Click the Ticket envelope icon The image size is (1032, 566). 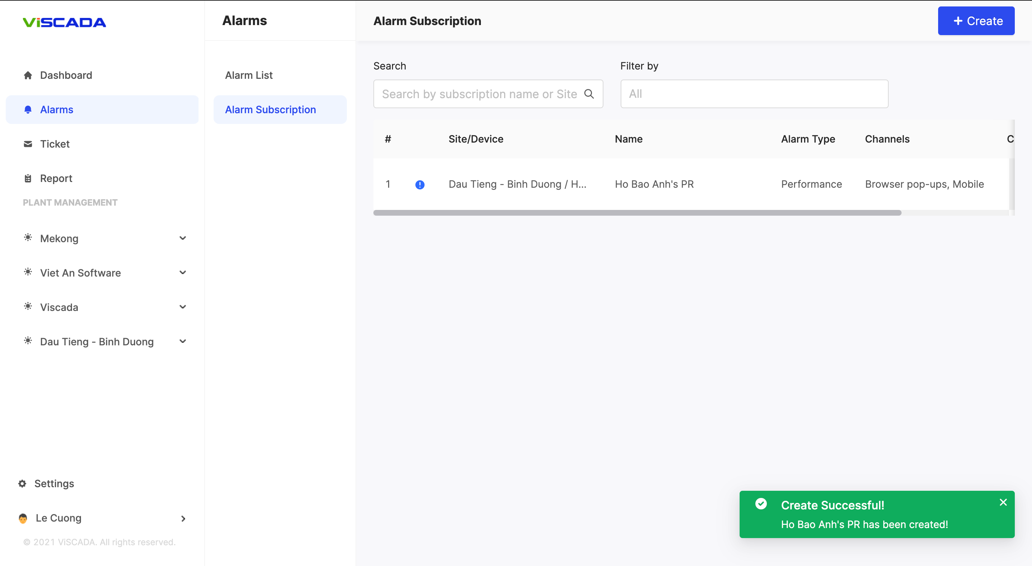pos(28,144)
